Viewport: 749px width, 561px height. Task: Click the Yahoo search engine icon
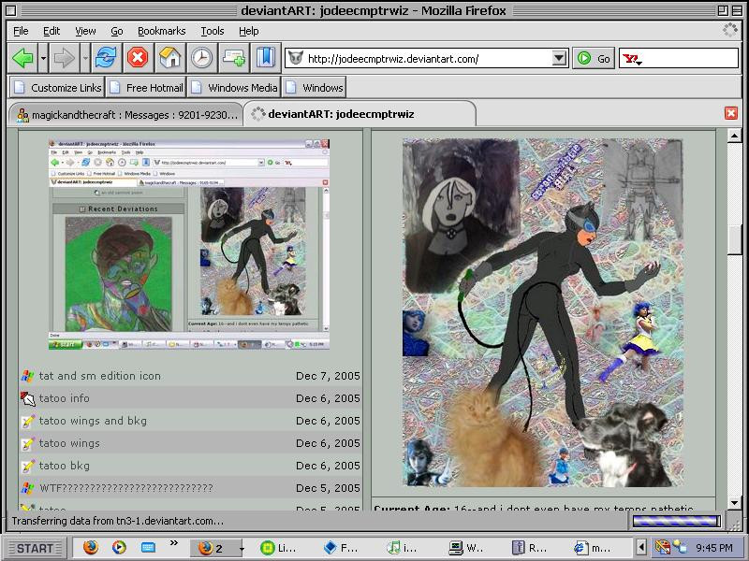pos(632,59)
